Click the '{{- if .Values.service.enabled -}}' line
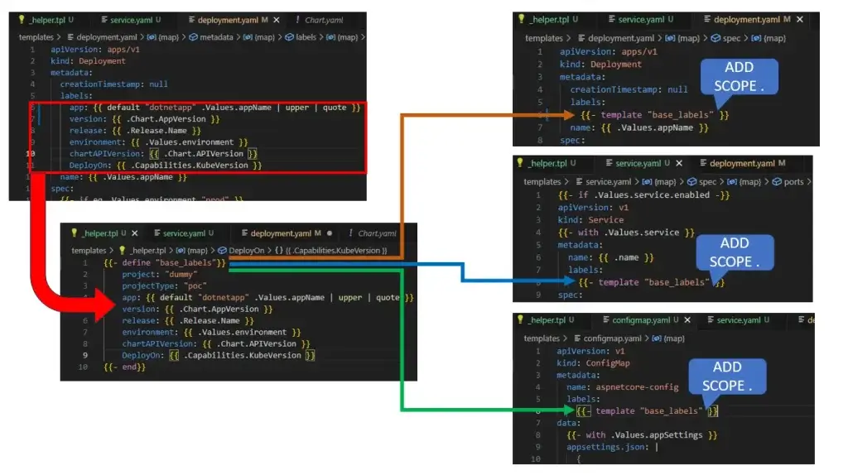Viewport: 848px width, 475px height. (x=643, y=194)
